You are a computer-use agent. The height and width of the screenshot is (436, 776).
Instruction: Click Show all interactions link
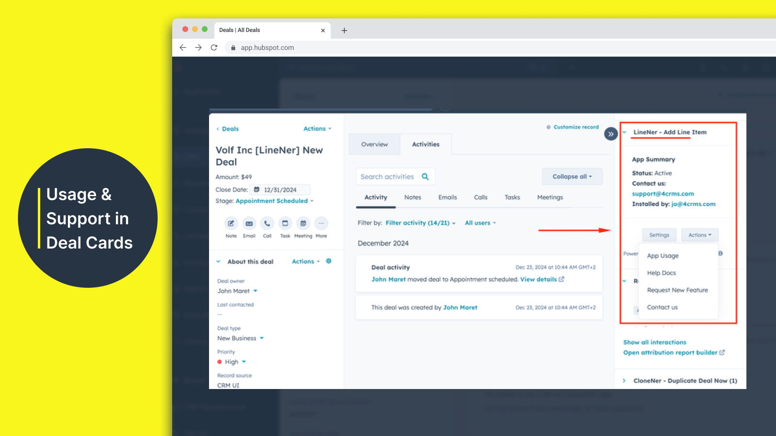click(x=655, y=343)
